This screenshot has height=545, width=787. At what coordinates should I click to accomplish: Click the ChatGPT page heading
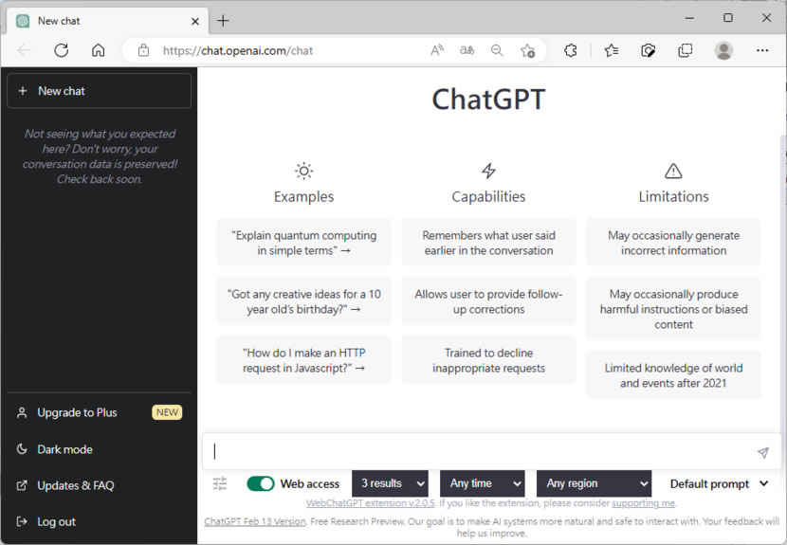[488, 99]
